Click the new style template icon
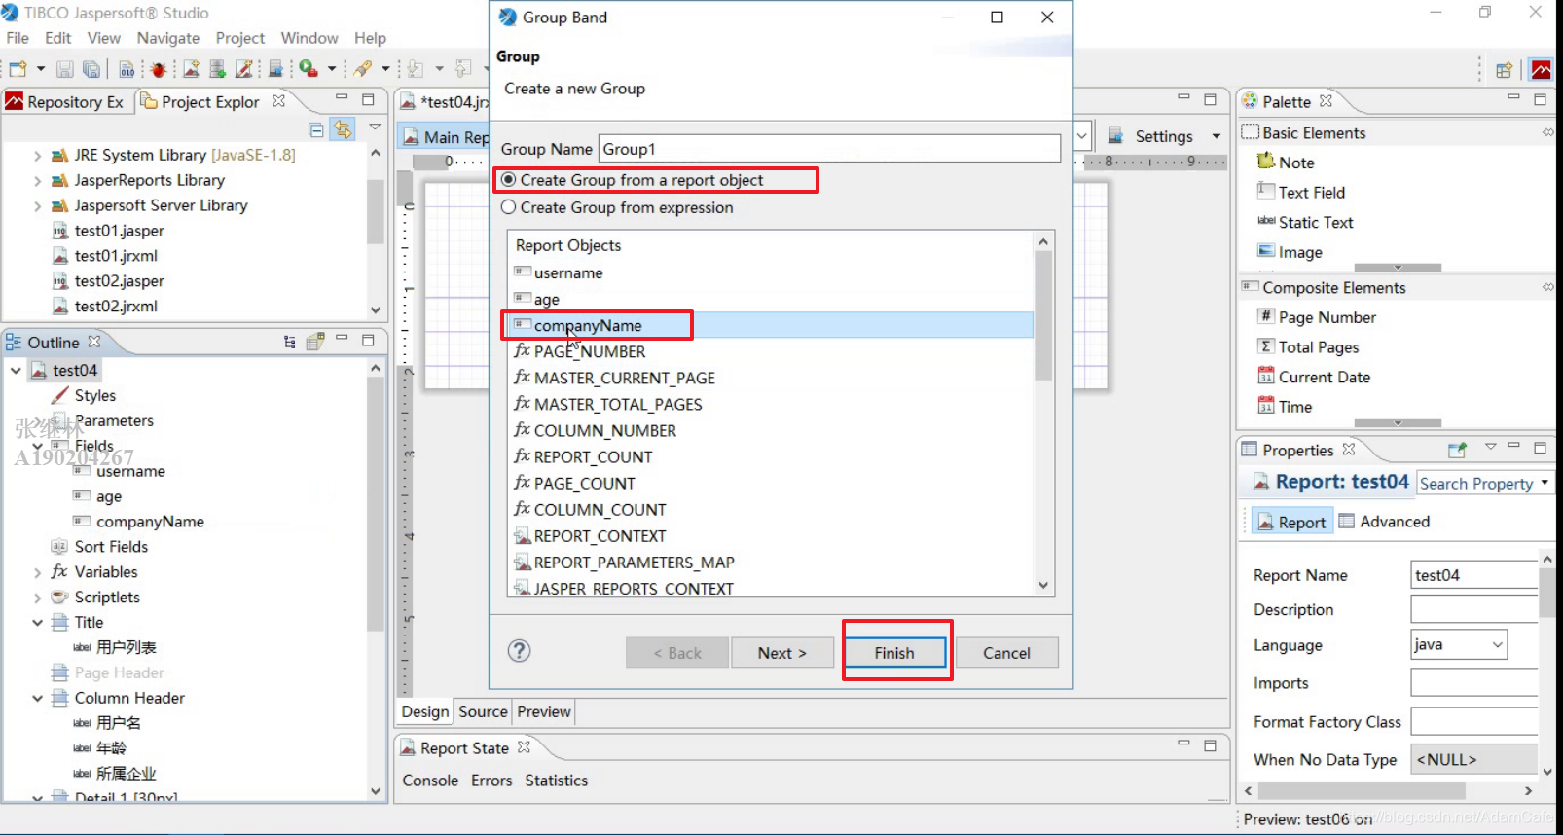This screenshot has height=835, width=1563. 244,69
